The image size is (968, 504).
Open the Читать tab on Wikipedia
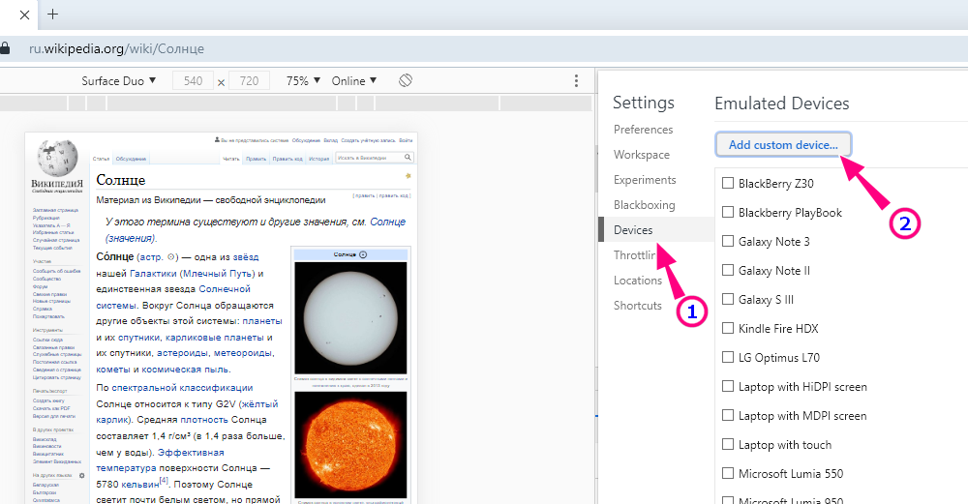231,160
